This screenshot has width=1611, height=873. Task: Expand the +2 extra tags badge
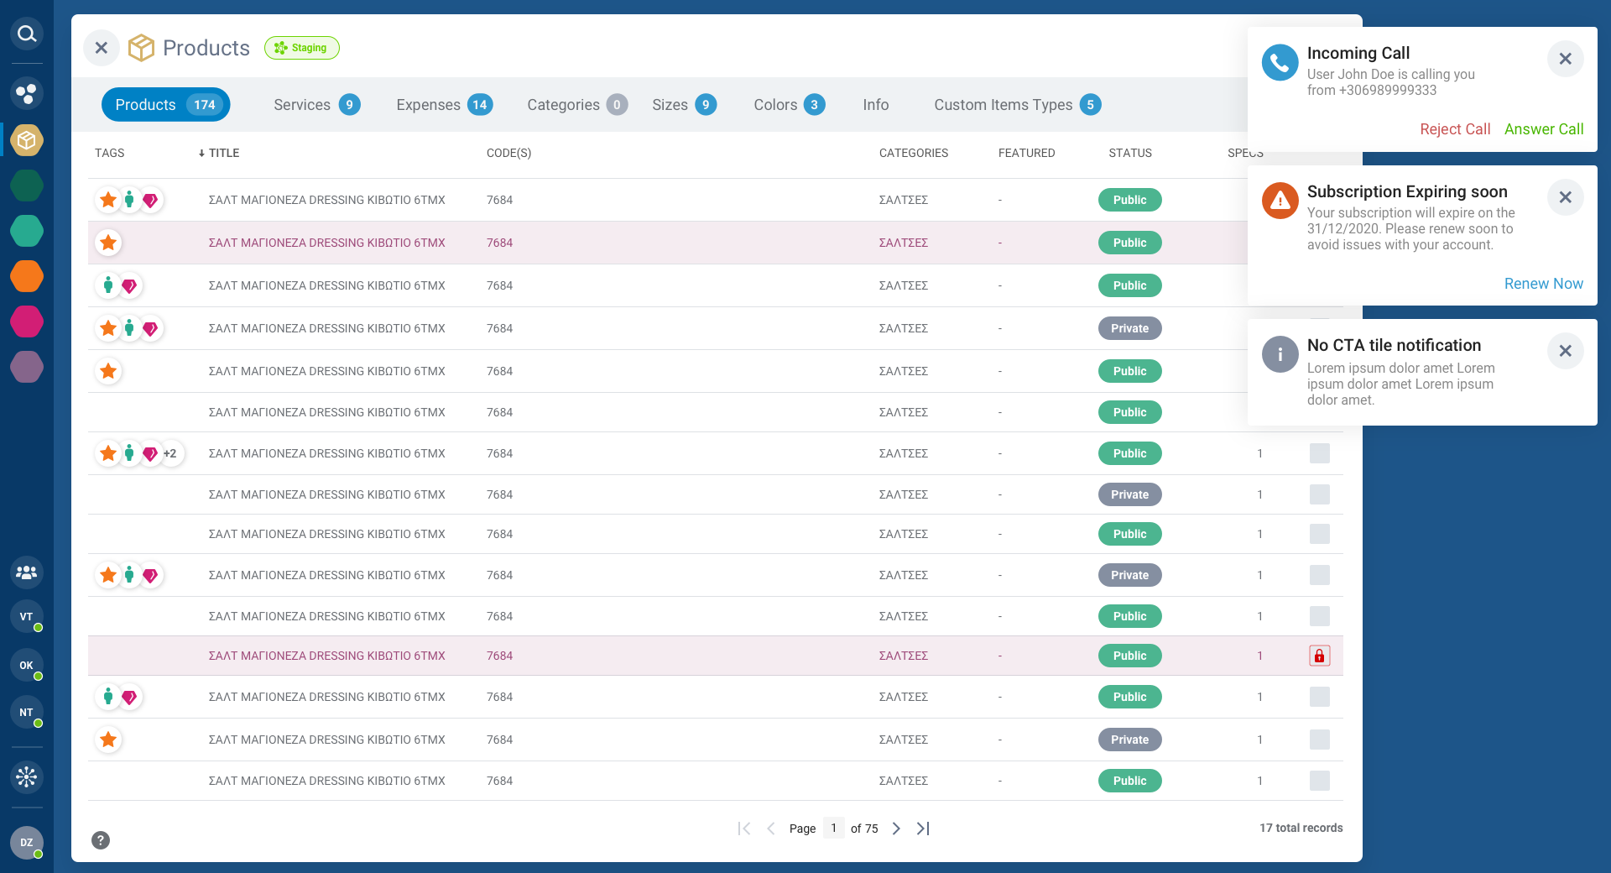pyautogui.click(x=170, y=453)
